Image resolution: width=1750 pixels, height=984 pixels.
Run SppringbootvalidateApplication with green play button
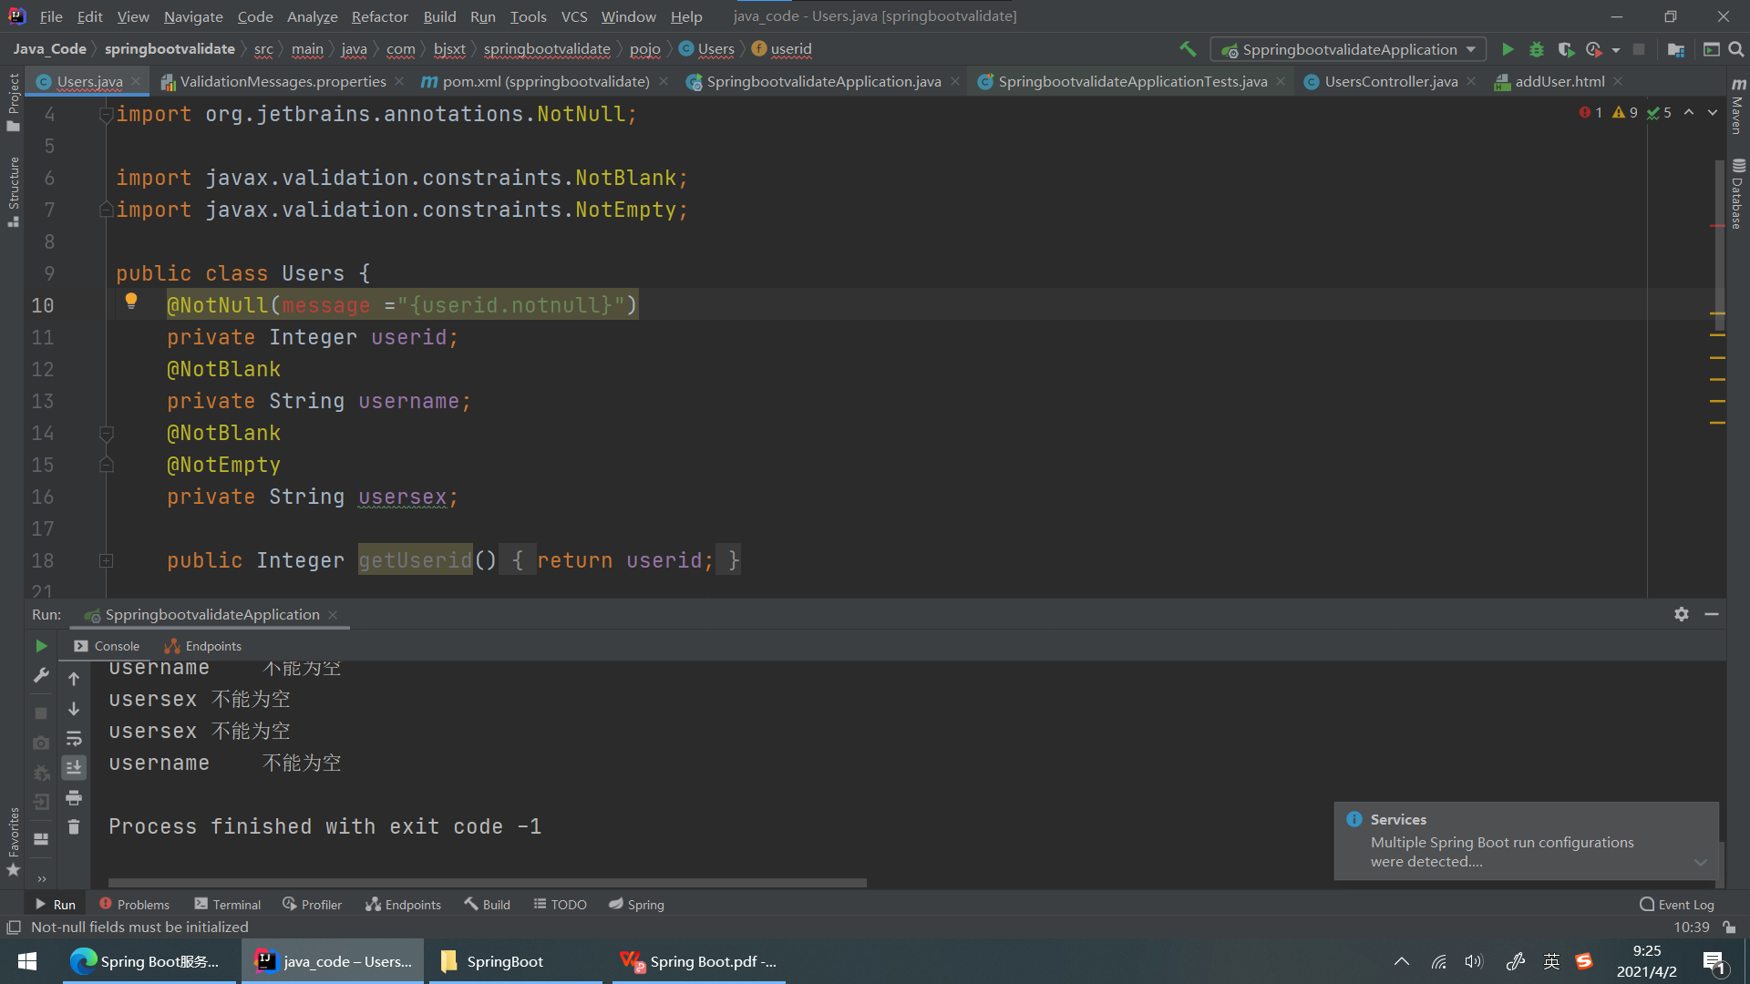[x=1508, y=49]
